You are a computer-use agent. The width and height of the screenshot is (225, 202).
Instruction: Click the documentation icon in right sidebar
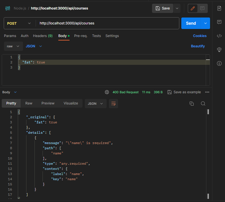click(x=219, y=8)
